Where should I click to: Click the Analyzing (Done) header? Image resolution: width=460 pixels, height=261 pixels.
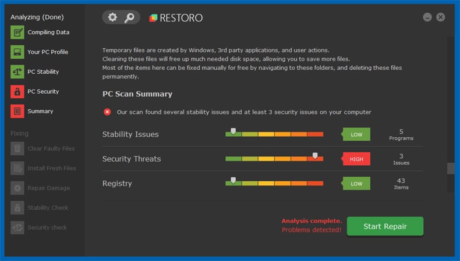click(x=37, y=17)
